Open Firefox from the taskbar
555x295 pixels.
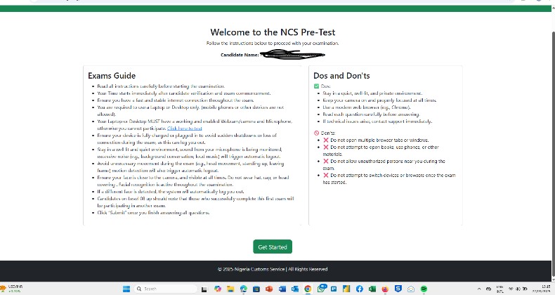385,289
